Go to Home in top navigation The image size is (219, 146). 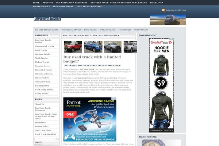coord(36,3)
